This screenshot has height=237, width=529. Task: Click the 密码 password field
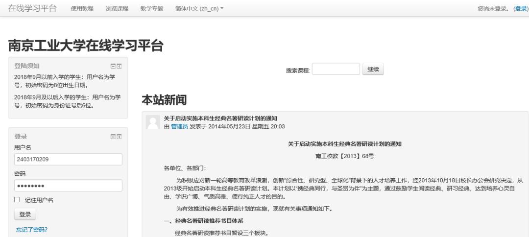coord(68,186)
